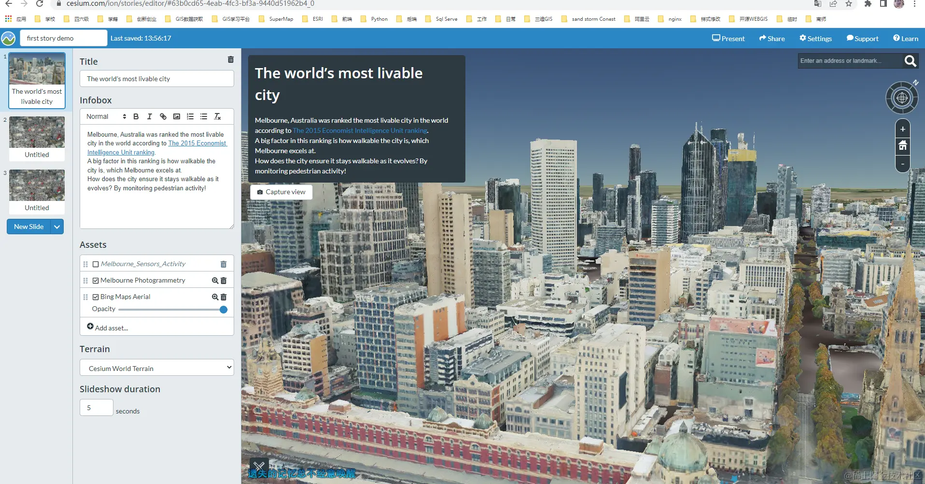
Task: Open the Share menu in the header
Action: 772,38
